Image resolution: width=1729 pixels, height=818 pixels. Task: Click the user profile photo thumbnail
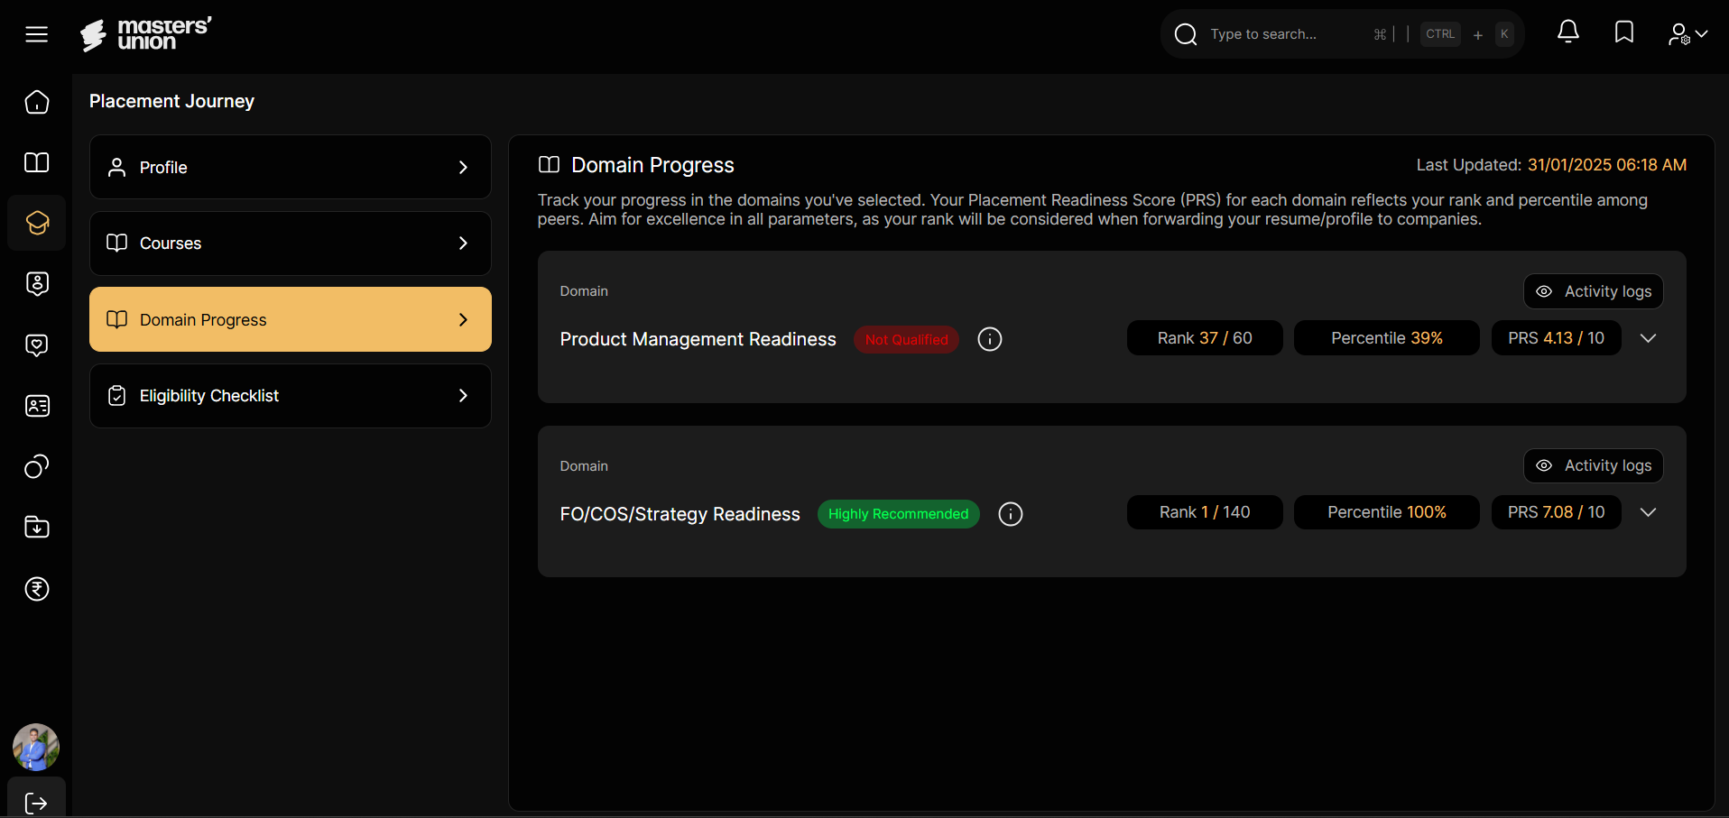coord(36,747)
